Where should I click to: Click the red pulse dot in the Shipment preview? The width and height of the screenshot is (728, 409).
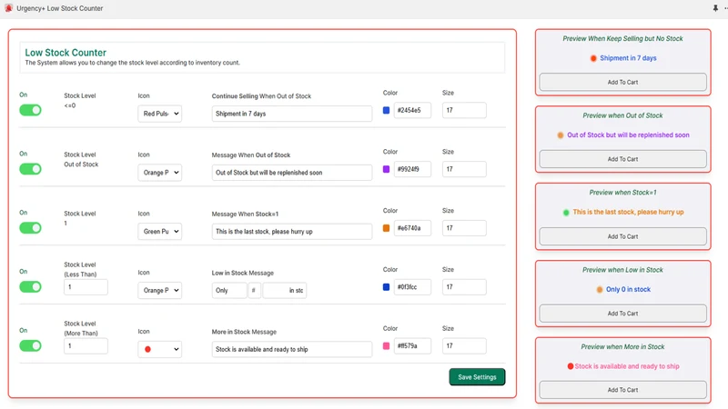(593, 58)
